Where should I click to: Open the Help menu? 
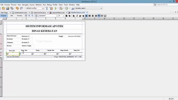click(x=78, y=5)
